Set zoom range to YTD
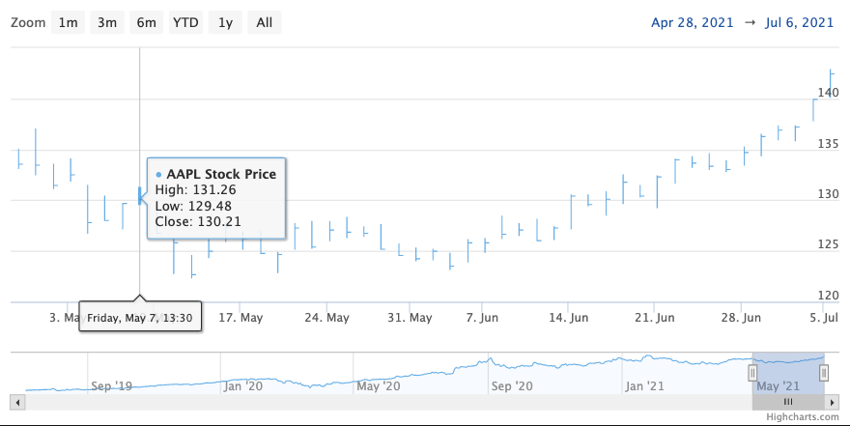850x426 pixels. tap(185, 22)
